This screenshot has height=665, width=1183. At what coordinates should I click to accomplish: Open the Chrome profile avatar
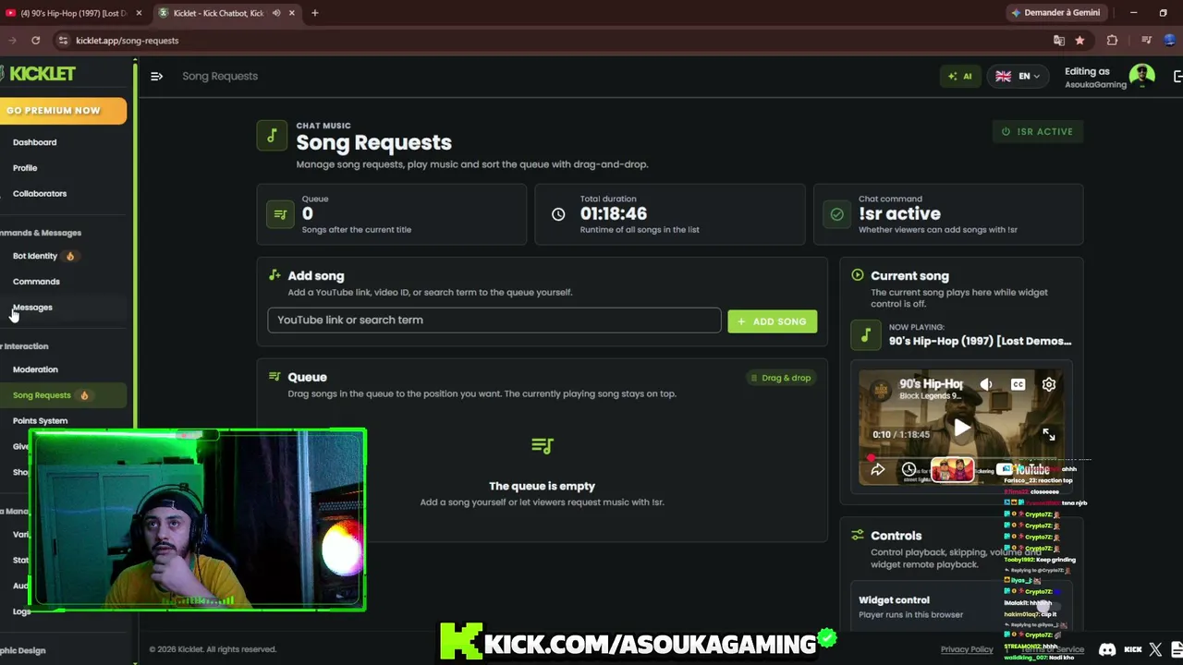tap(1170, 41)
